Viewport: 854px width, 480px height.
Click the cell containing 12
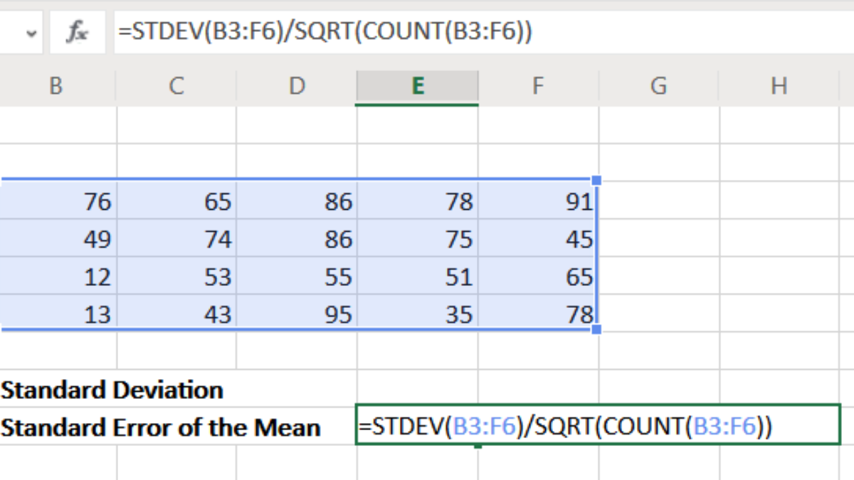(57, 276)
